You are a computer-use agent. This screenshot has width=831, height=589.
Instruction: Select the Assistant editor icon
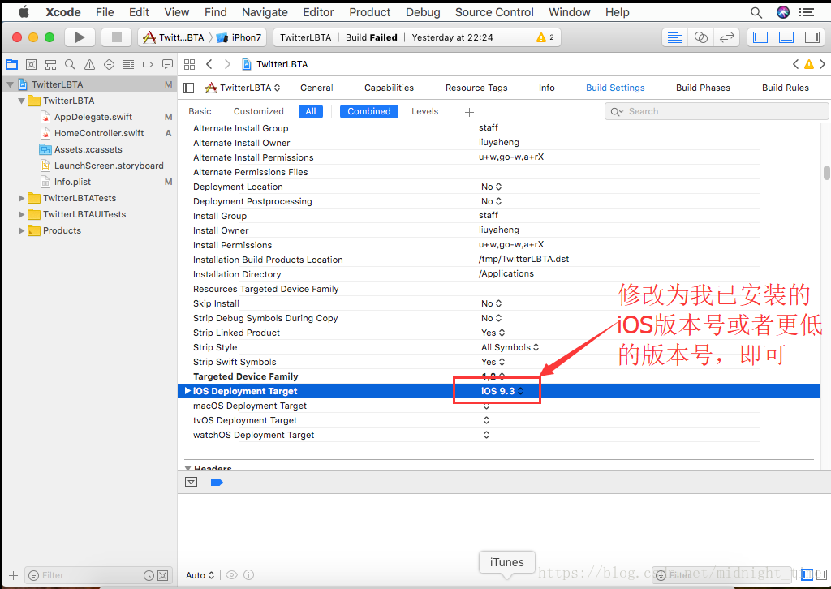[700, 37]
